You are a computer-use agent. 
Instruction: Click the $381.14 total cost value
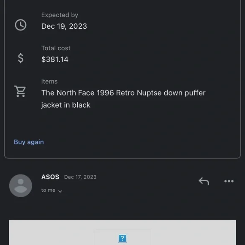click(x=55, y=60)
